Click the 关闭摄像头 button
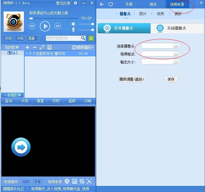Screen dimensions: 205x192 pos(177,28)
